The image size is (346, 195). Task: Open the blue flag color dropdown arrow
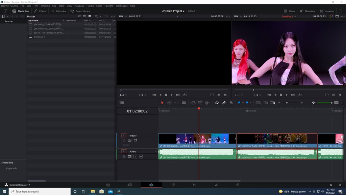tap(243, 103)
